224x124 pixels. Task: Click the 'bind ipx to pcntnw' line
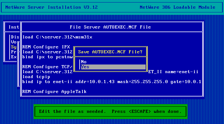pos(48,57)
